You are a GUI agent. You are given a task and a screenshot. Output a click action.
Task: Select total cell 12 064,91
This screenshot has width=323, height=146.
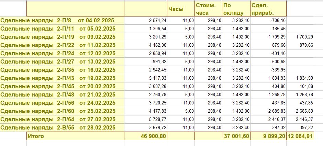[300, 136]
